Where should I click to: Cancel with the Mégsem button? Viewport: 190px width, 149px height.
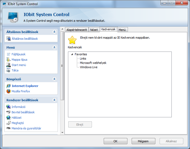click(143, 141)
